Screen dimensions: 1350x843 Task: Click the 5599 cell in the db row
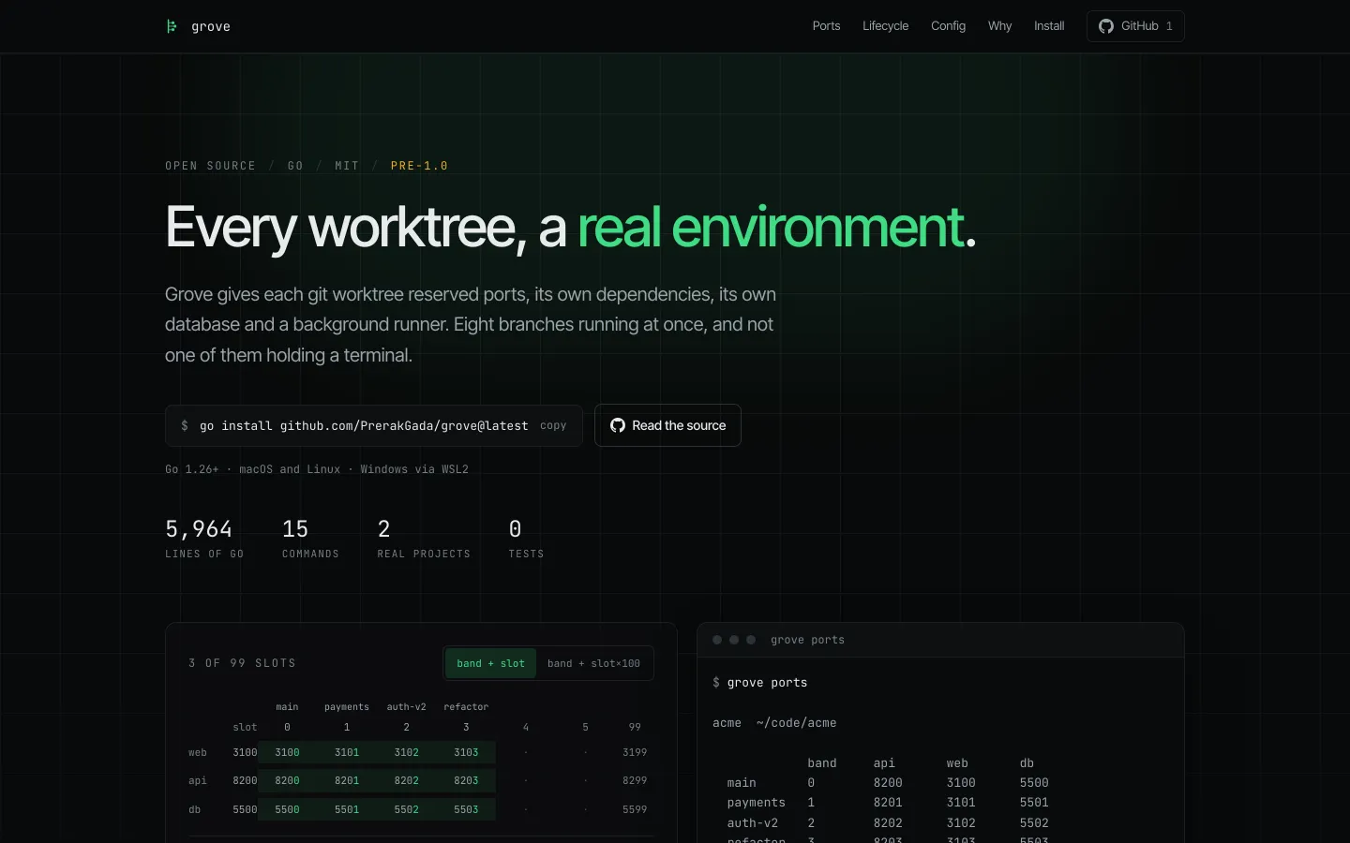pos(635,809)
